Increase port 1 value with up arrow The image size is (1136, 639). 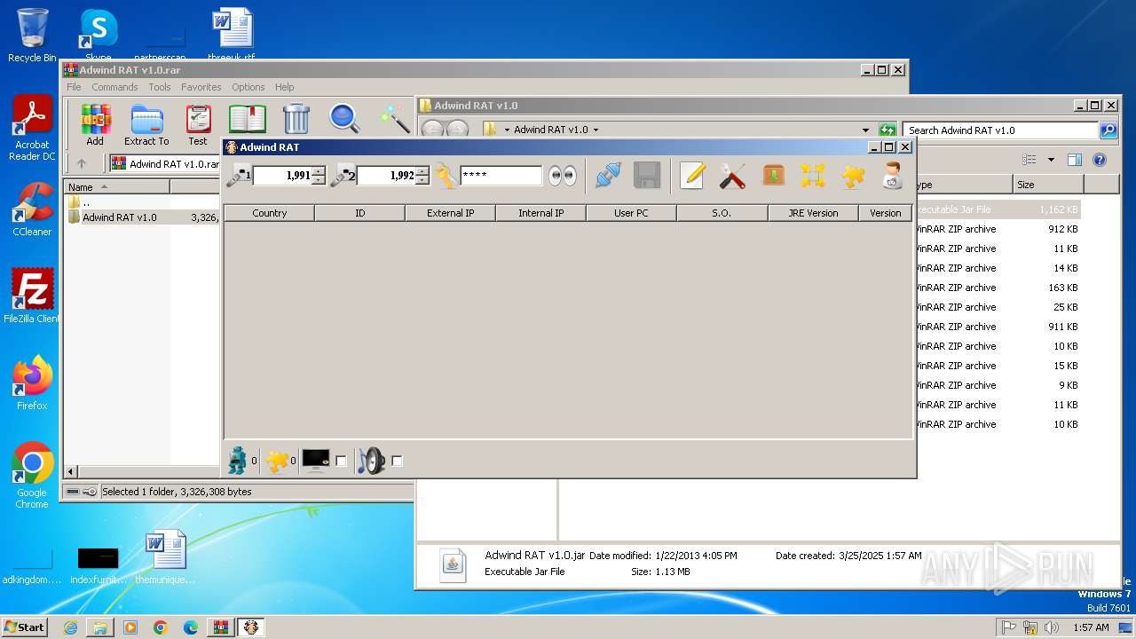(319, 170)
